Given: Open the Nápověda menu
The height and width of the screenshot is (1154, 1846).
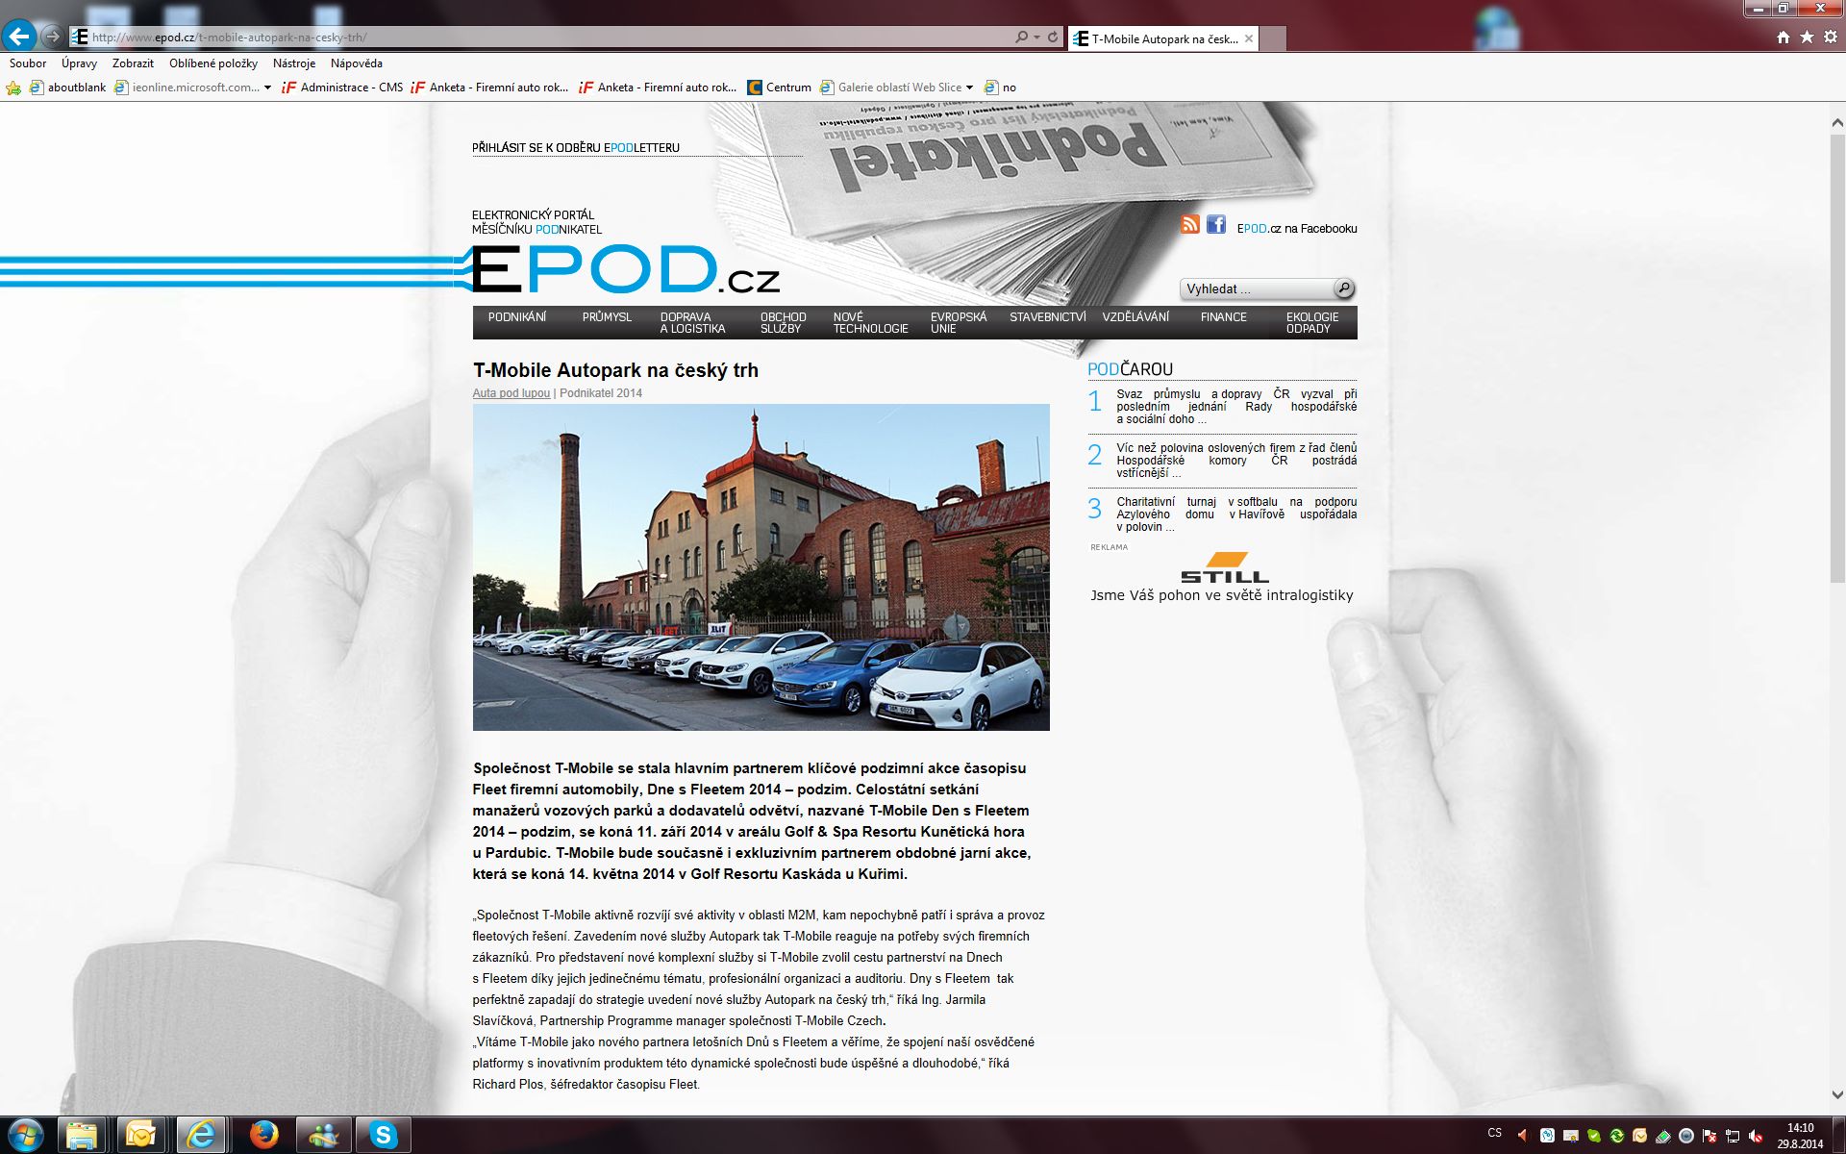Looking at the screenshot, I should click(357, 63).
